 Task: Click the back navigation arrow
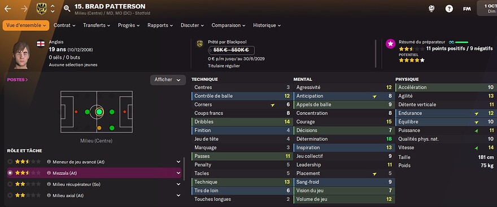tap(7, 8)
